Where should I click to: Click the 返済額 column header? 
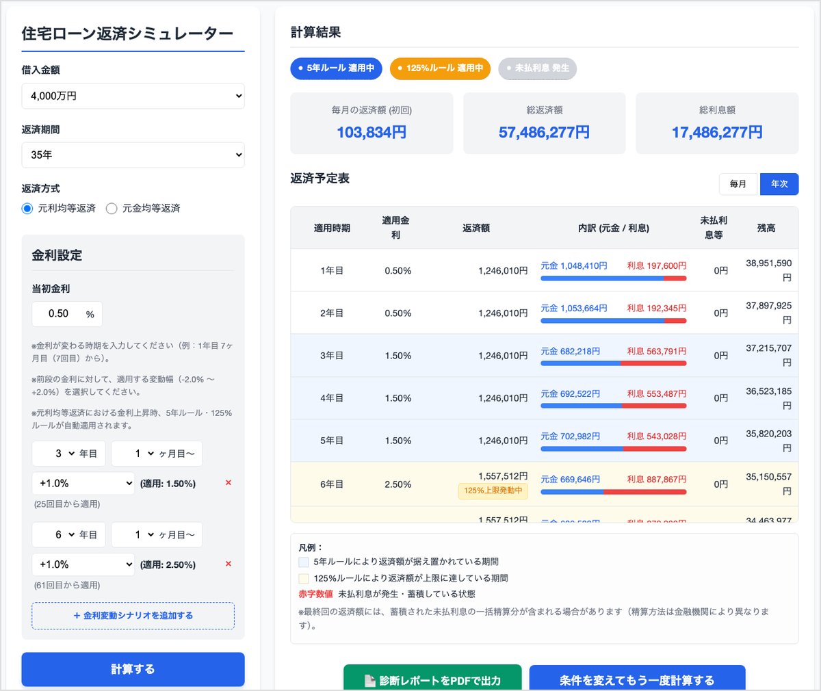pyautogui.click(x=475, y=228)
